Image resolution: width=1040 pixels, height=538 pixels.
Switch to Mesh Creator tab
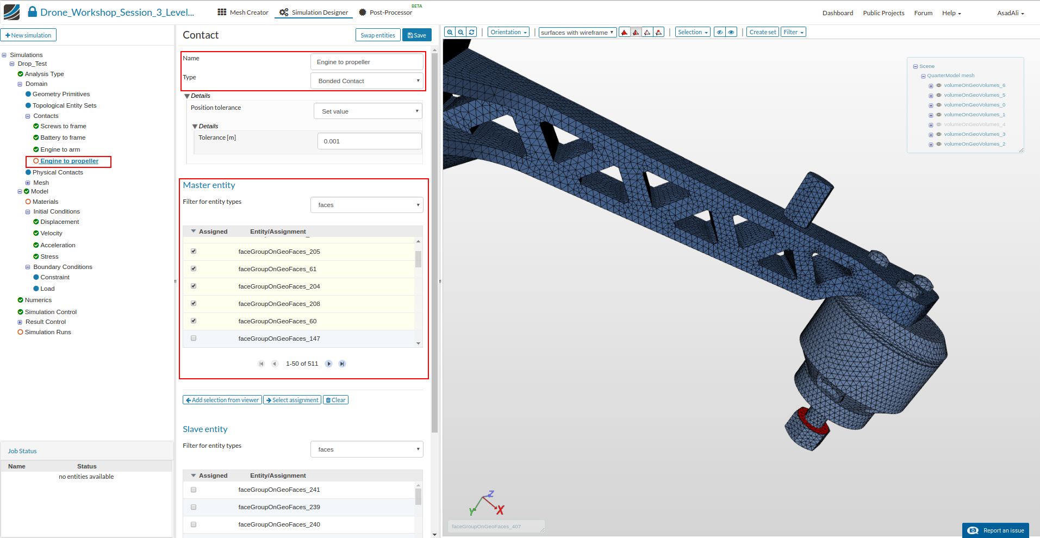click(x=243, y=12)
